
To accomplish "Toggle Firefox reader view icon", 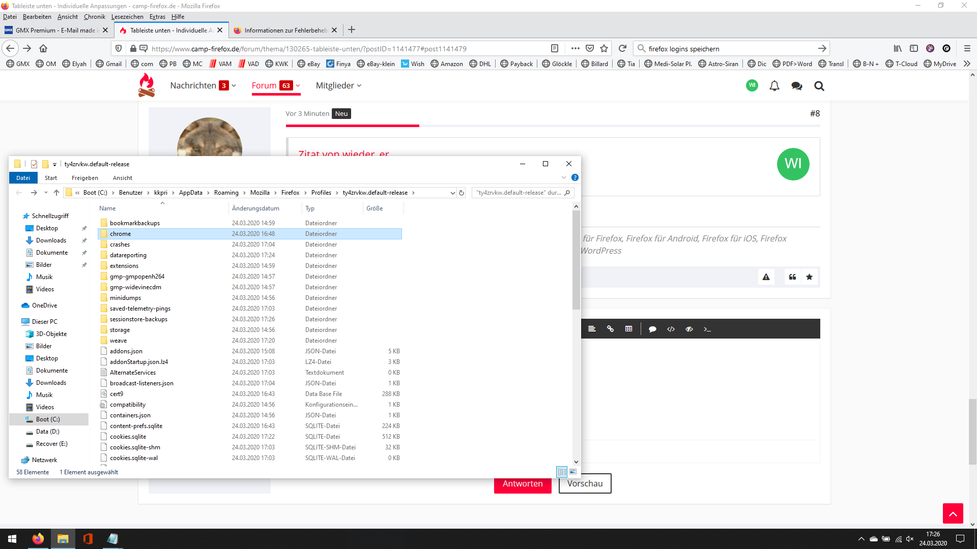I will (555, 48).
